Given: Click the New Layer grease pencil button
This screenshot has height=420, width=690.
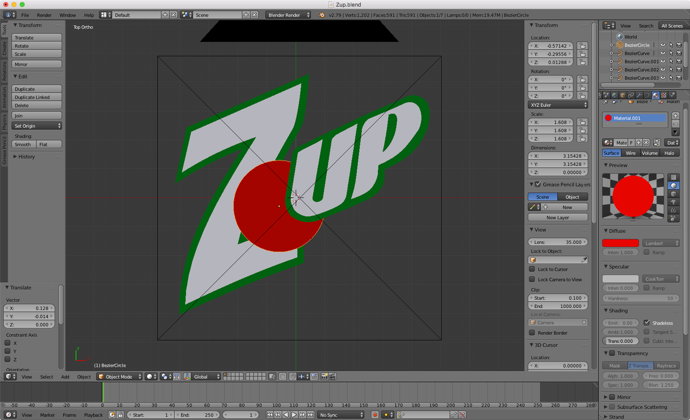Looking at the screenshot, I should (x=558, y=218).
